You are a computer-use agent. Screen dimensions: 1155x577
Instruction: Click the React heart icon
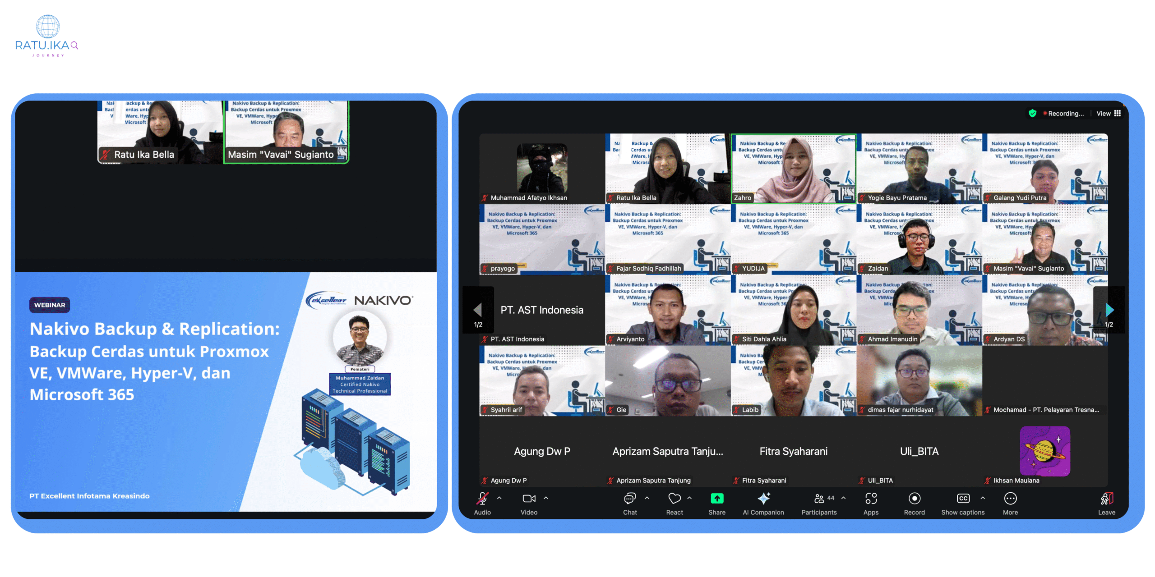(x=674, y=498)
